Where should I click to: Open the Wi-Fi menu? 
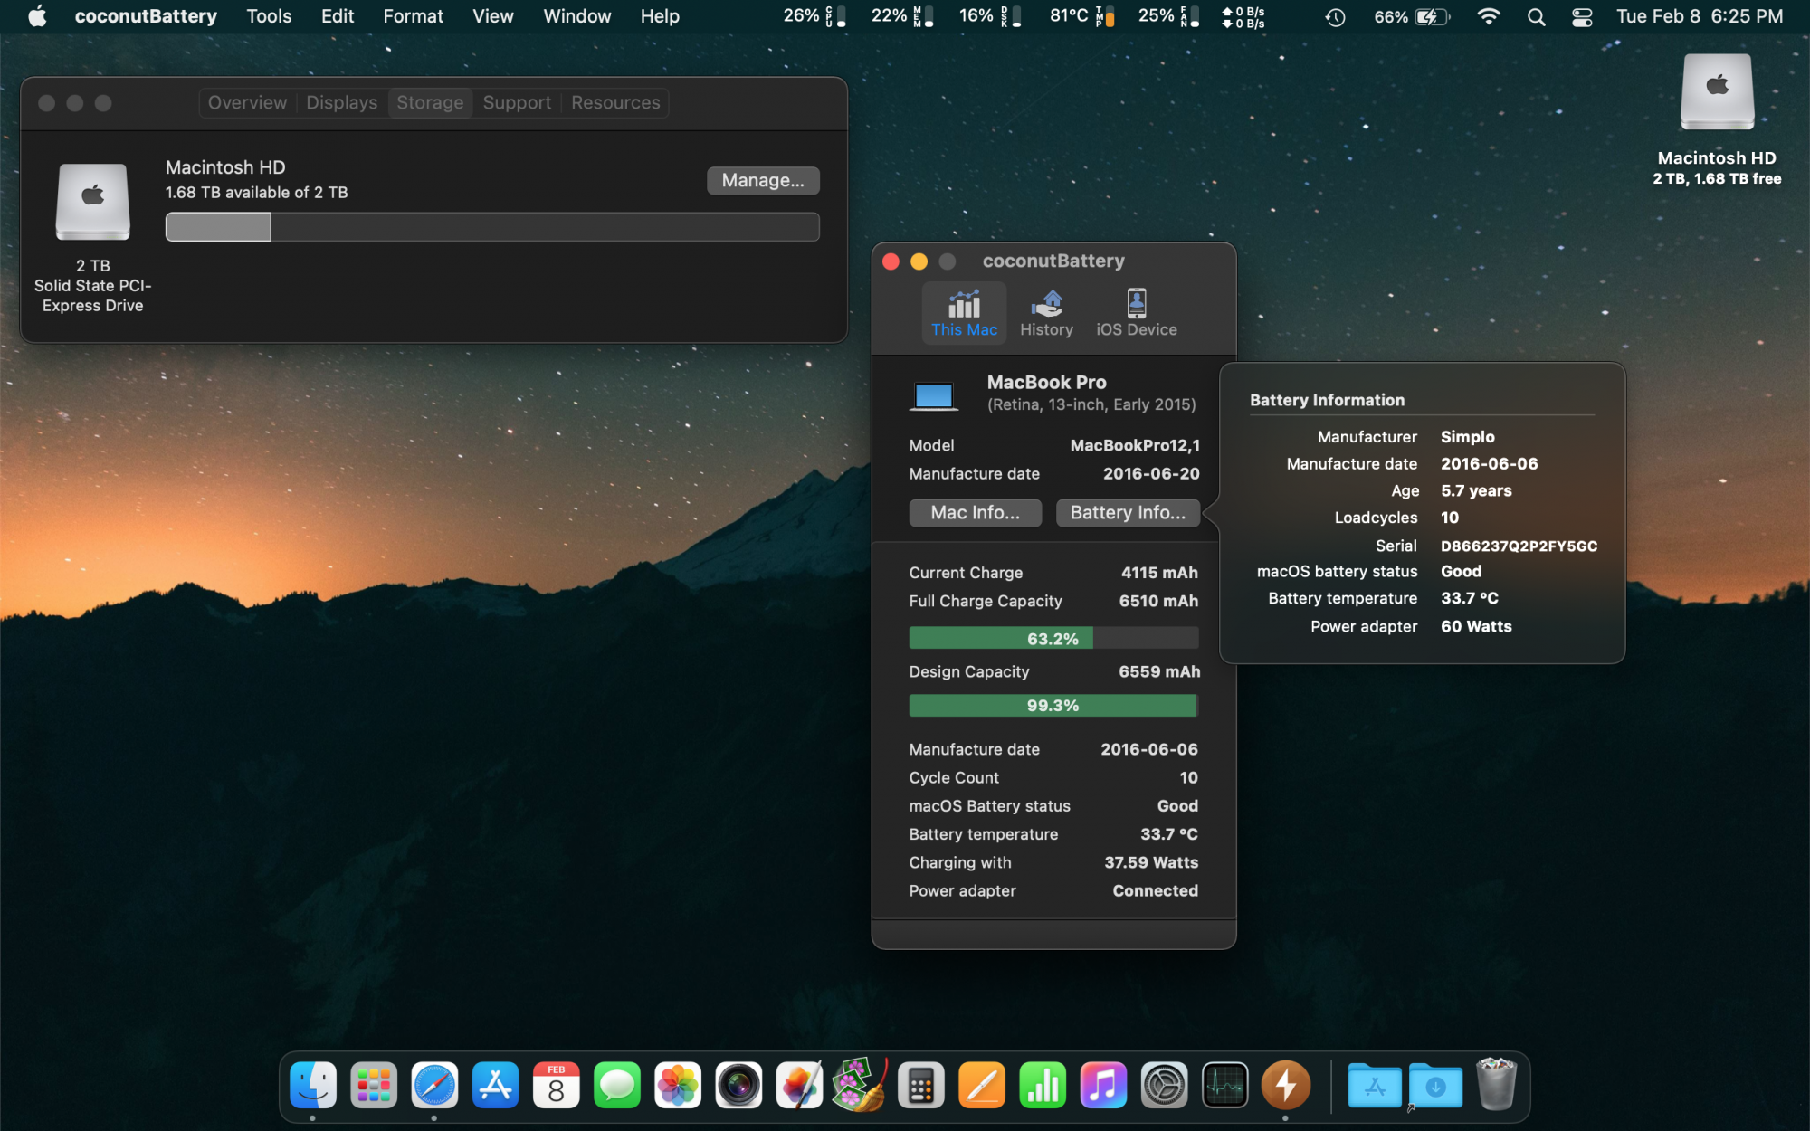point(1488,16)
